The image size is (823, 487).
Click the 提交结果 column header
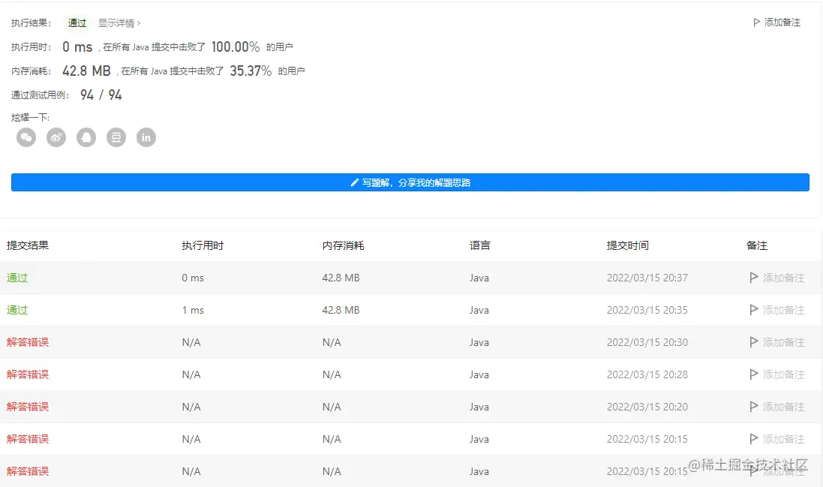tap(27, 245)
